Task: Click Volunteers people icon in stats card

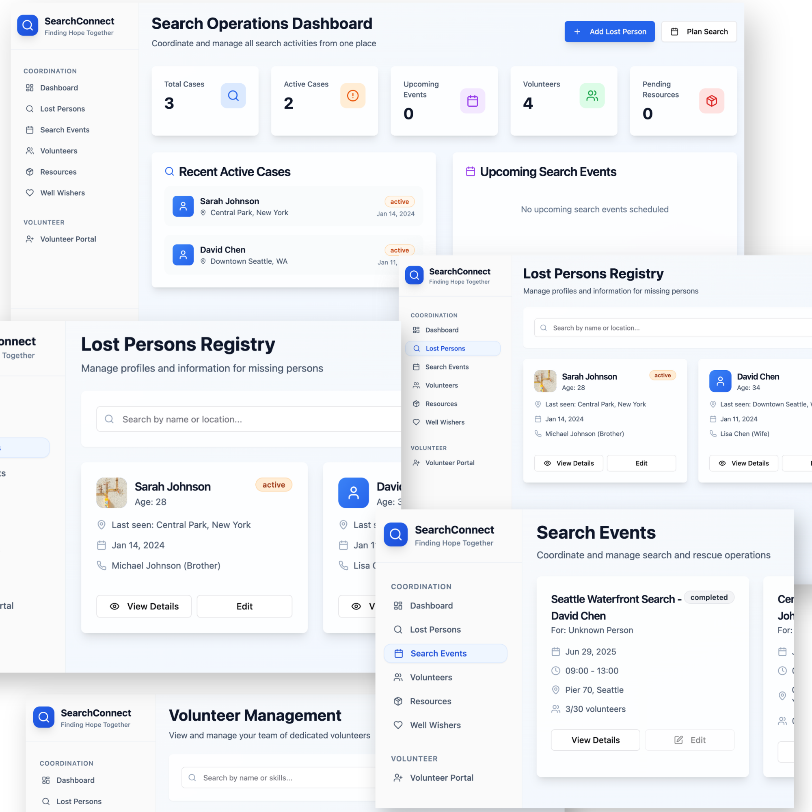Action: pyautogui.click(x=592, y=95)
